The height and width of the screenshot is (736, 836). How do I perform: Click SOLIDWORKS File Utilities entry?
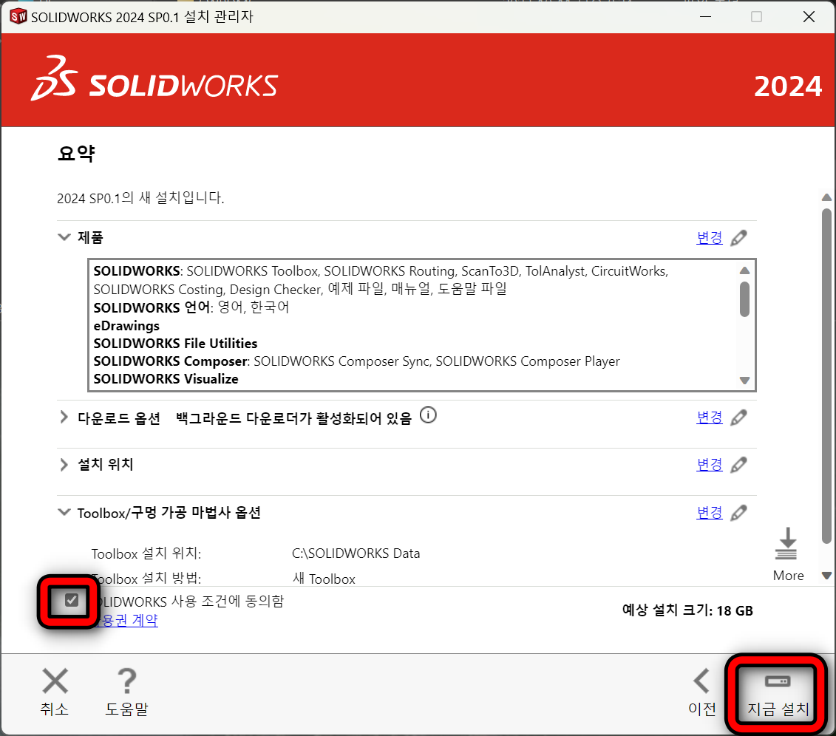pyautogui.click(x=175, y=343)
